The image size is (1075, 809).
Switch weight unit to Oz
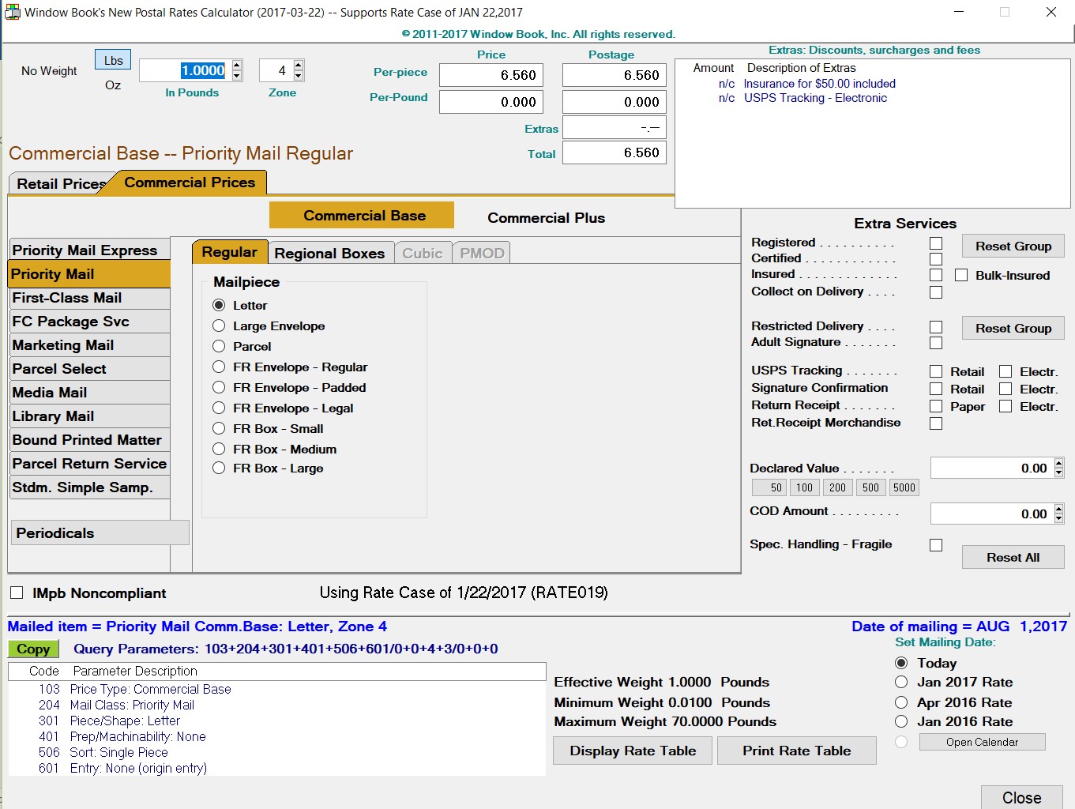click(x=113, y=85)
